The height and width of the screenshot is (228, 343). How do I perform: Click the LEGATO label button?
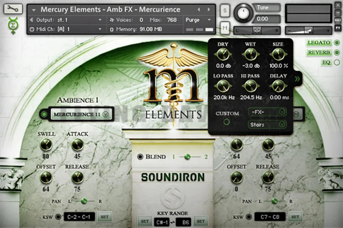(x=319, y=43)
